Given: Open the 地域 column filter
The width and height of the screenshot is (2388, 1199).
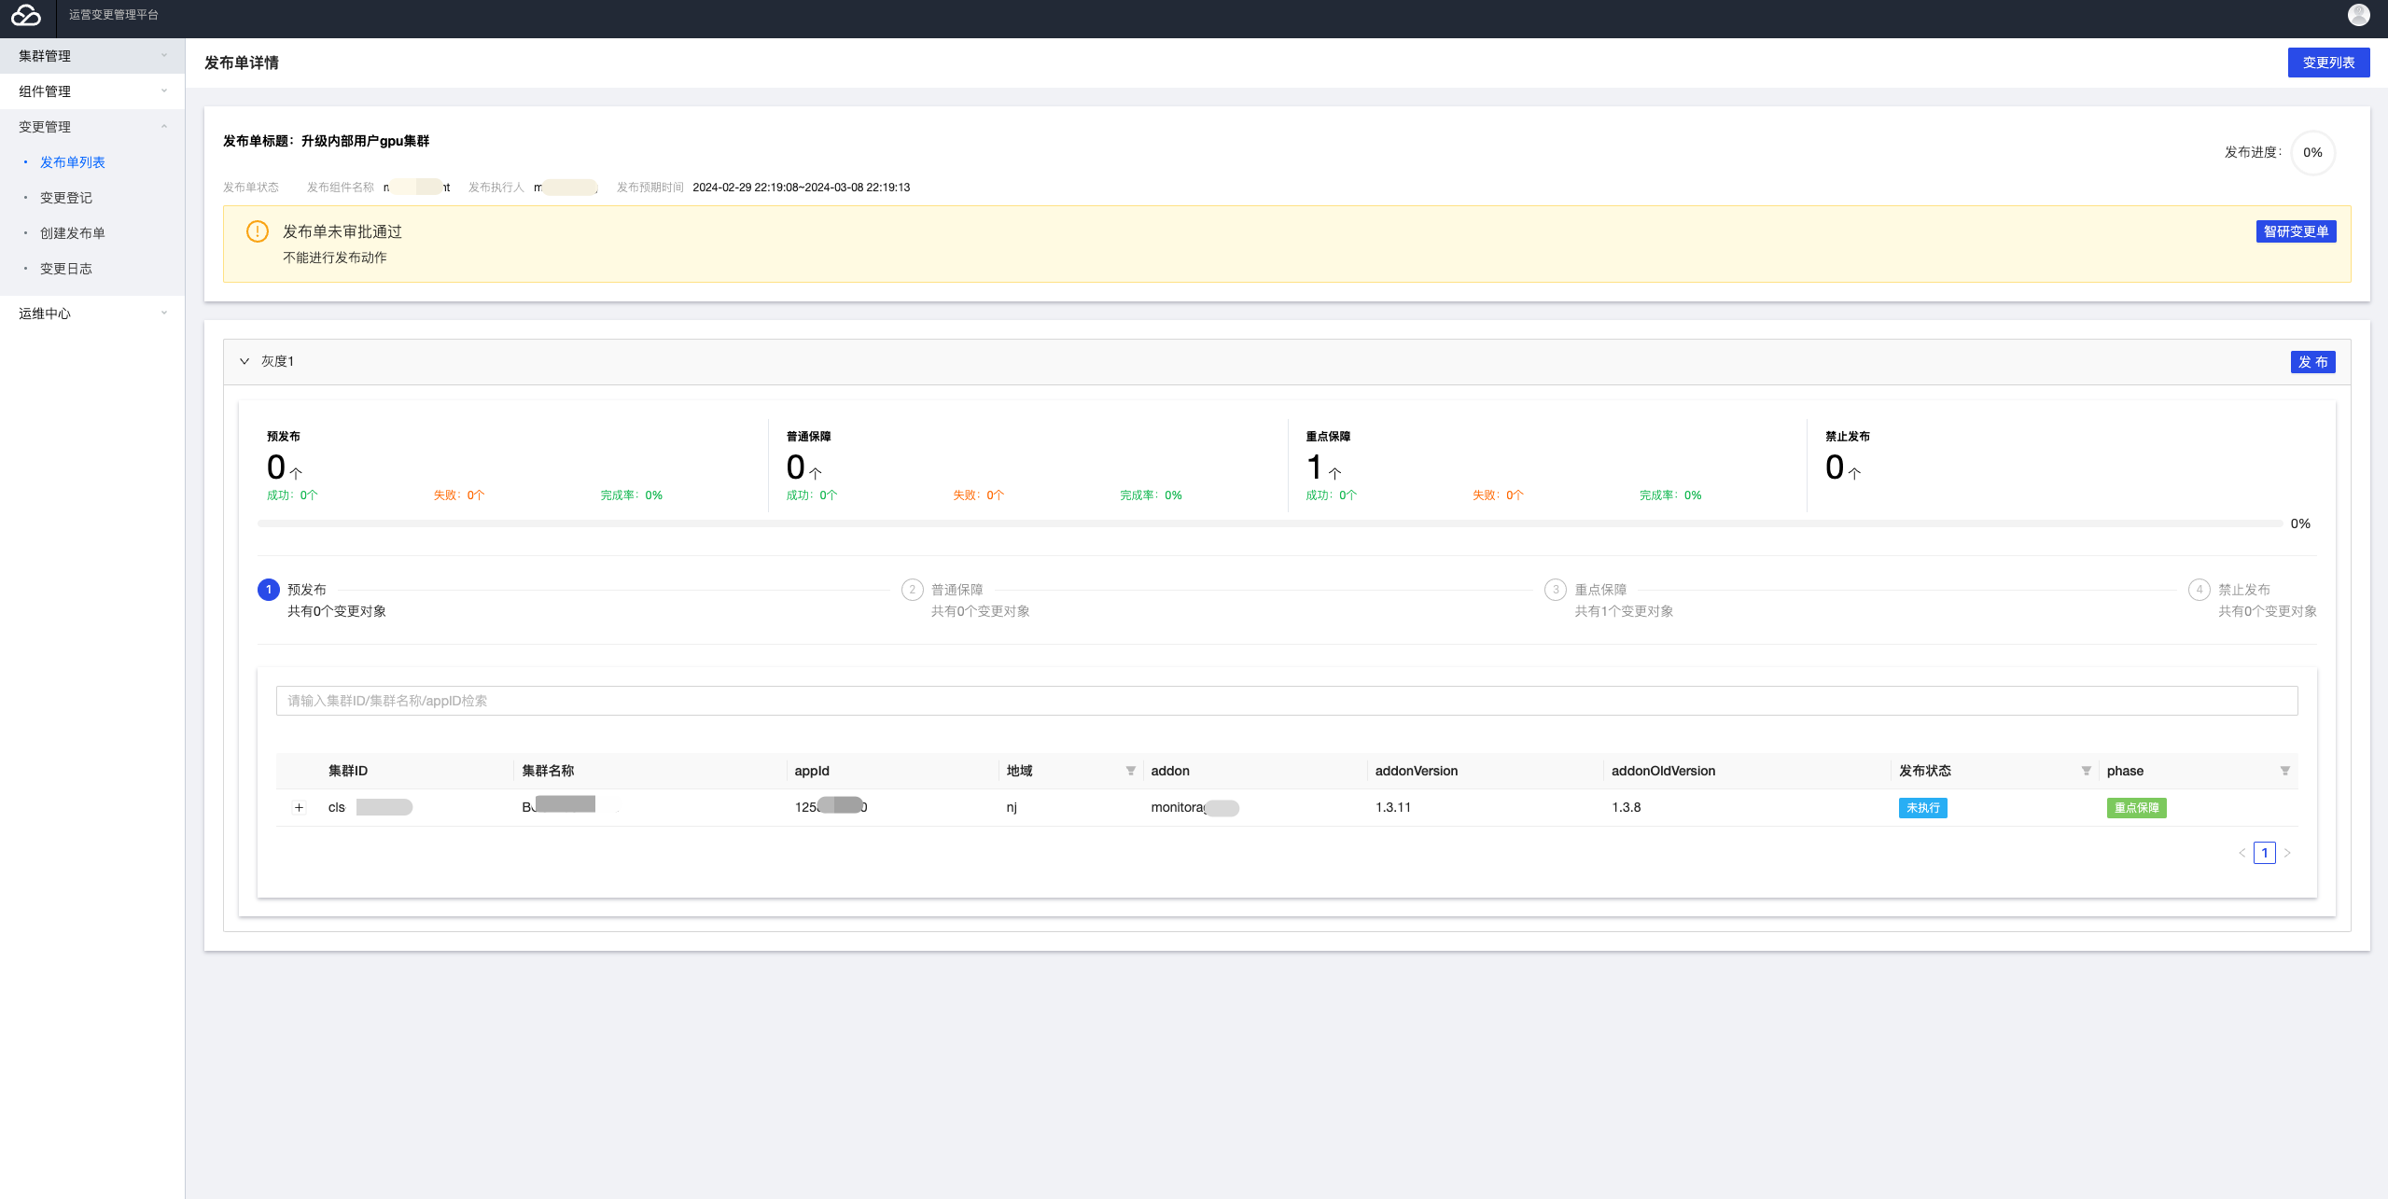Looking at the screenshot, I should click(x=1130, y=771).
